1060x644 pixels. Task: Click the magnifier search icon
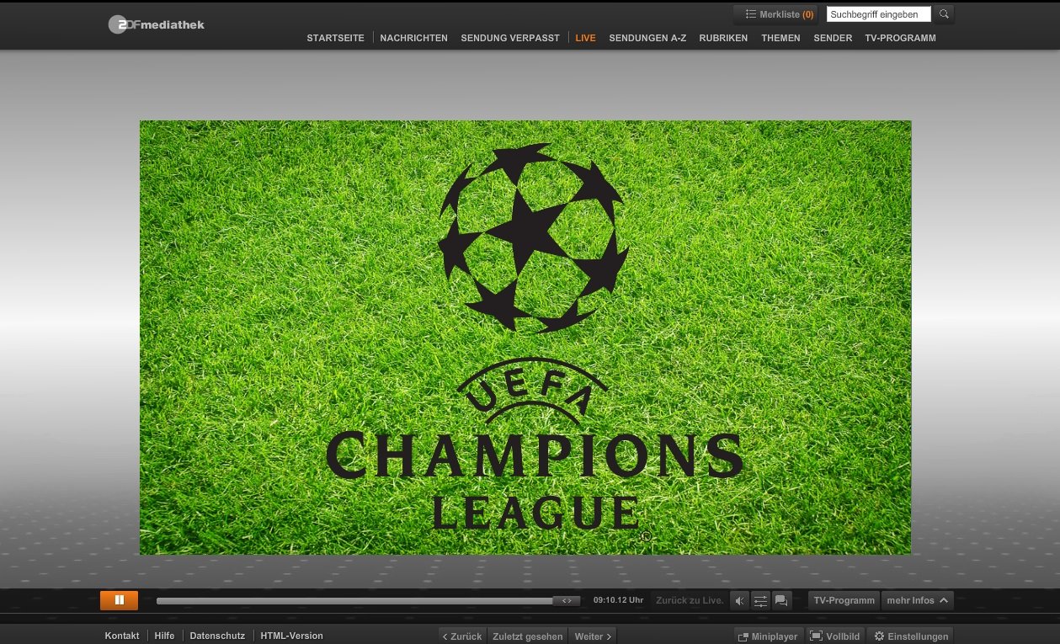pyautogui.click(x=944, y=14)
